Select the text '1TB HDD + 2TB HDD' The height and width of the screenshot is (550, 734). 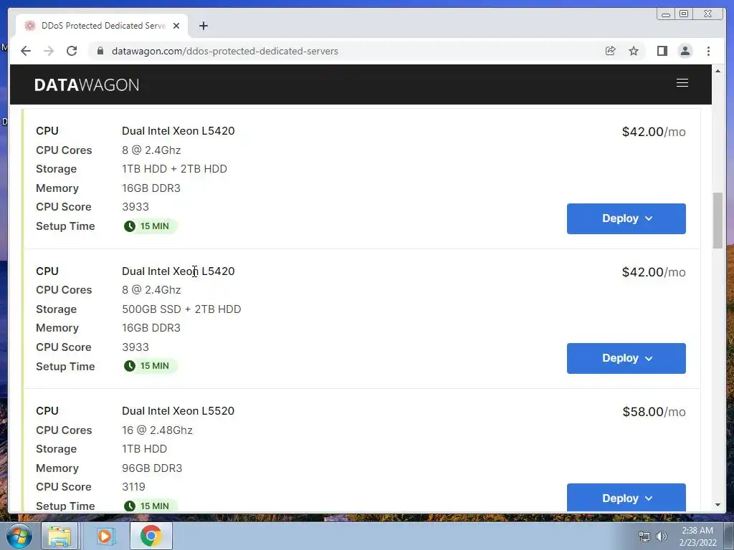tap(174, 169)
